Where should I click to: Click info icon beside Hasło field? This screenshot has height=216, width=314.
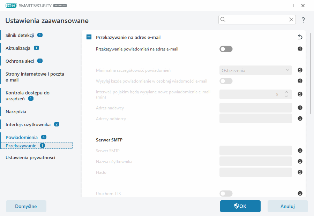300,172
